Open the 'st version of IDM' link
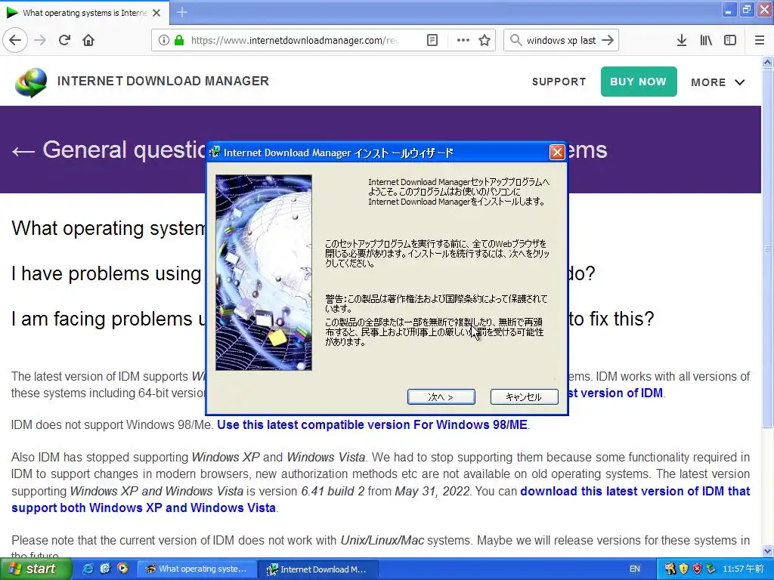 pyautogui.click(x=615, y=393)
